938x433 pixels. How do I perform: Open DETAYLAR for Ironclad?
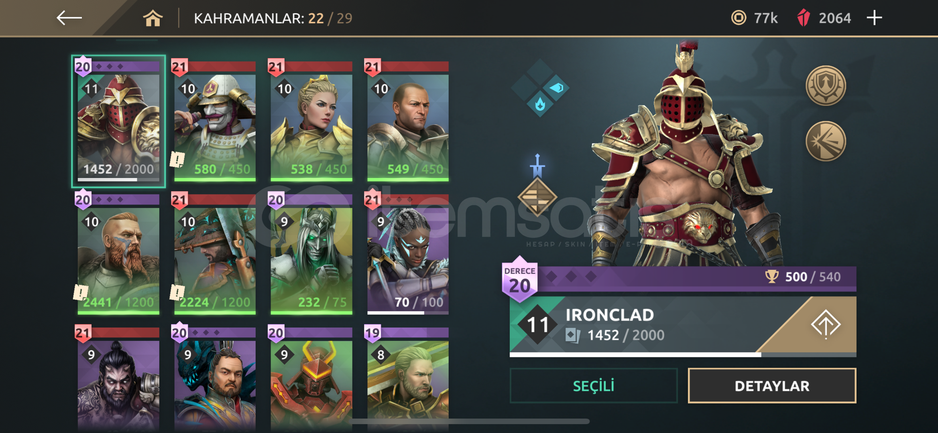772,386
